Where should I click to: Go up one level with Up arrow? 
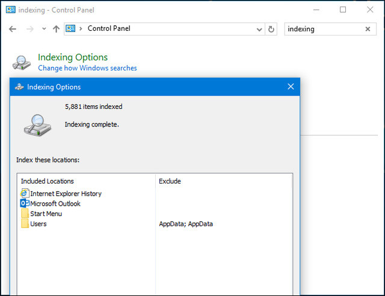(56, 29)
